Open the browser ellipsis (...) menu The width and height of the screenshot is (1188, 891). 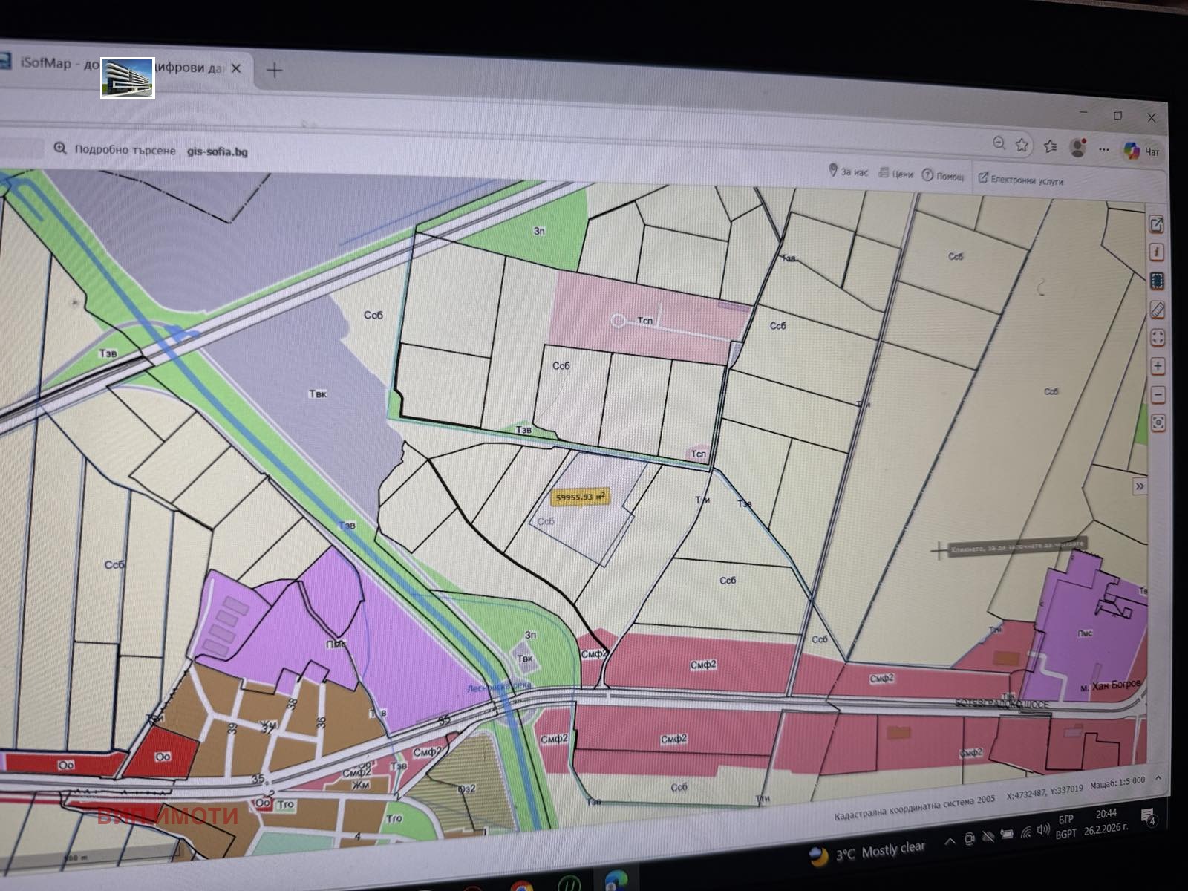point(1104,148)
